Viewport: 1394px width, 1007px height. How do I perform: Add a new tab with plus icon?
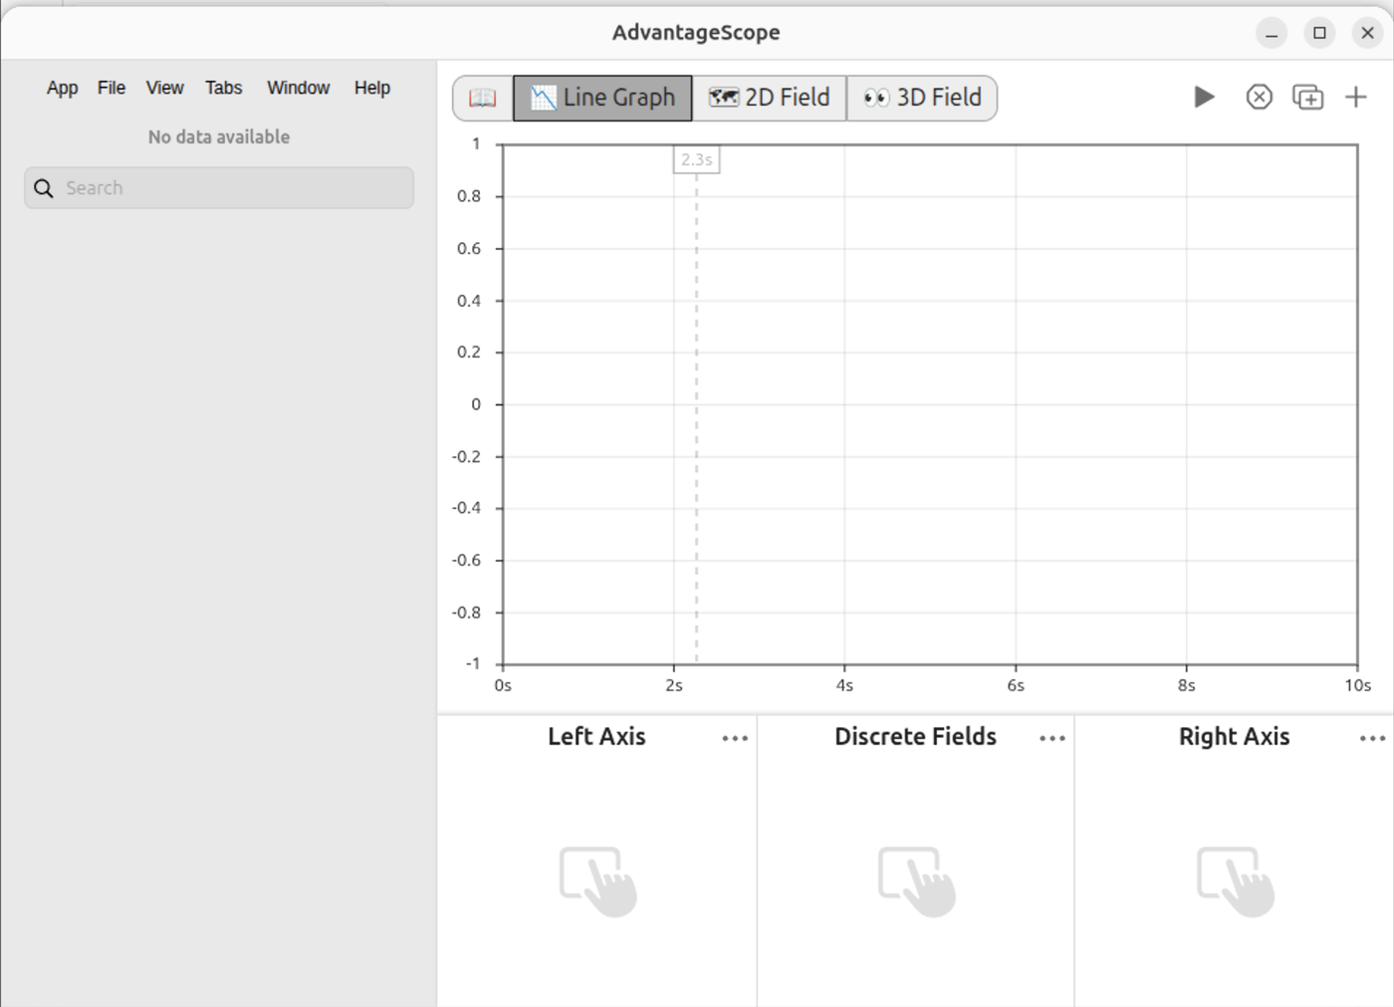(1356, 97)
